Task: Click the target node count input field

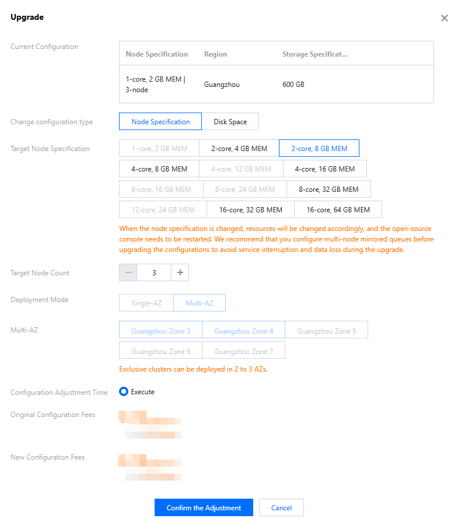Action: pyautogui.click(x=154, y=272)
